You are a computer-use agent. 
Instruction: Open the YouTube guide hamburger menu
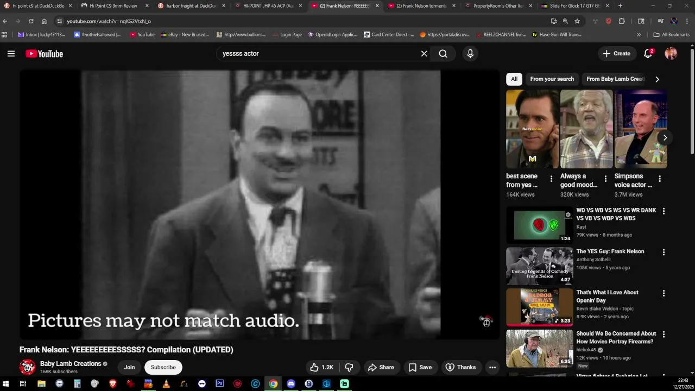click(x=11, y=54)
